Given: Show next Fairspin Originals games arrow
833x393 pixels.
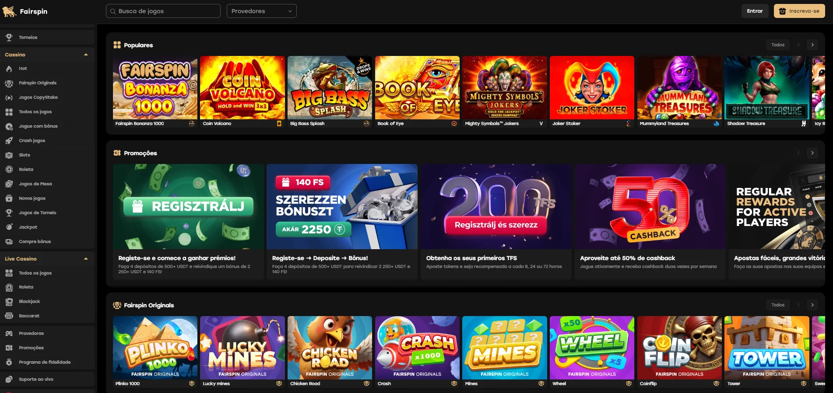Looking at the screenshot, I should [812, 305].
